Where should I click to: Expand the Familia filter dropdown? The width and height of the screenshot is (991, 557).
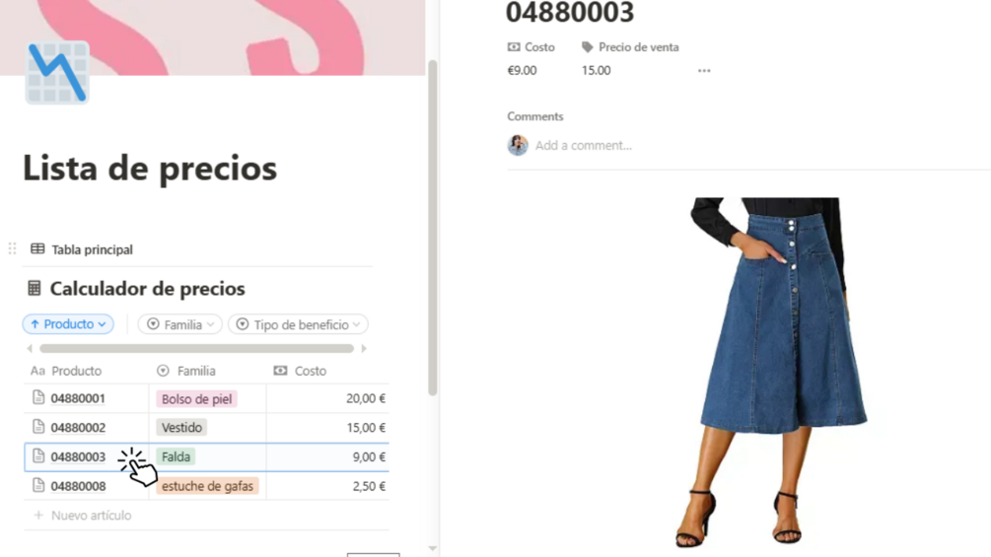[180, 324]
